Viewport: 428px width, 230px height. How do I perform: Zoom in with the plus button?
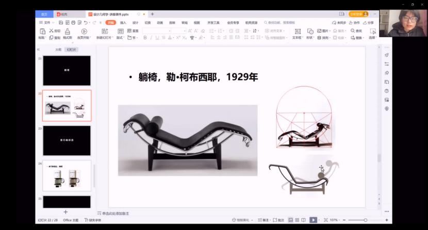(387, 220)
